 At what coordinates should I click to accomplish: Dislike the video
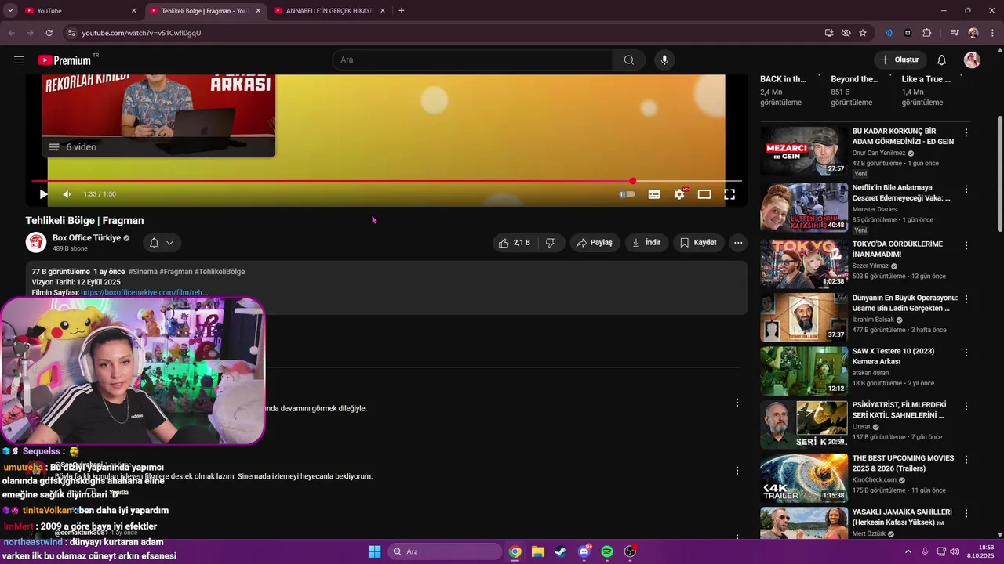(x=551, y=243)
